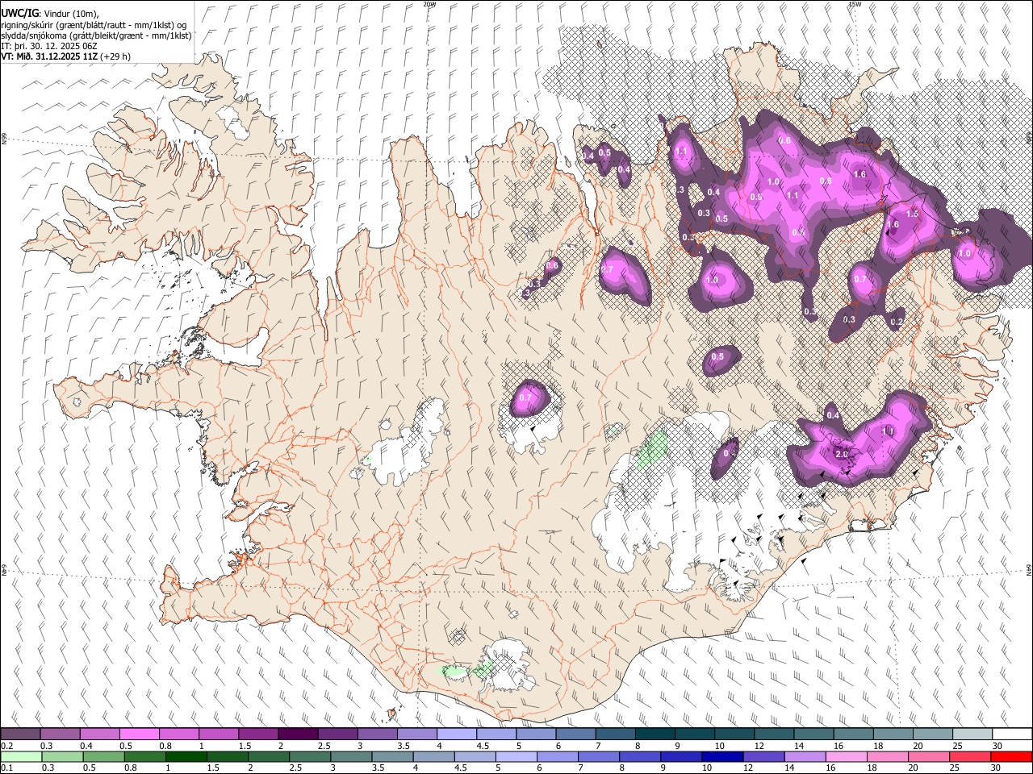Select upper legend swatch between 1 and 1.5

click(x=218, y=734)
